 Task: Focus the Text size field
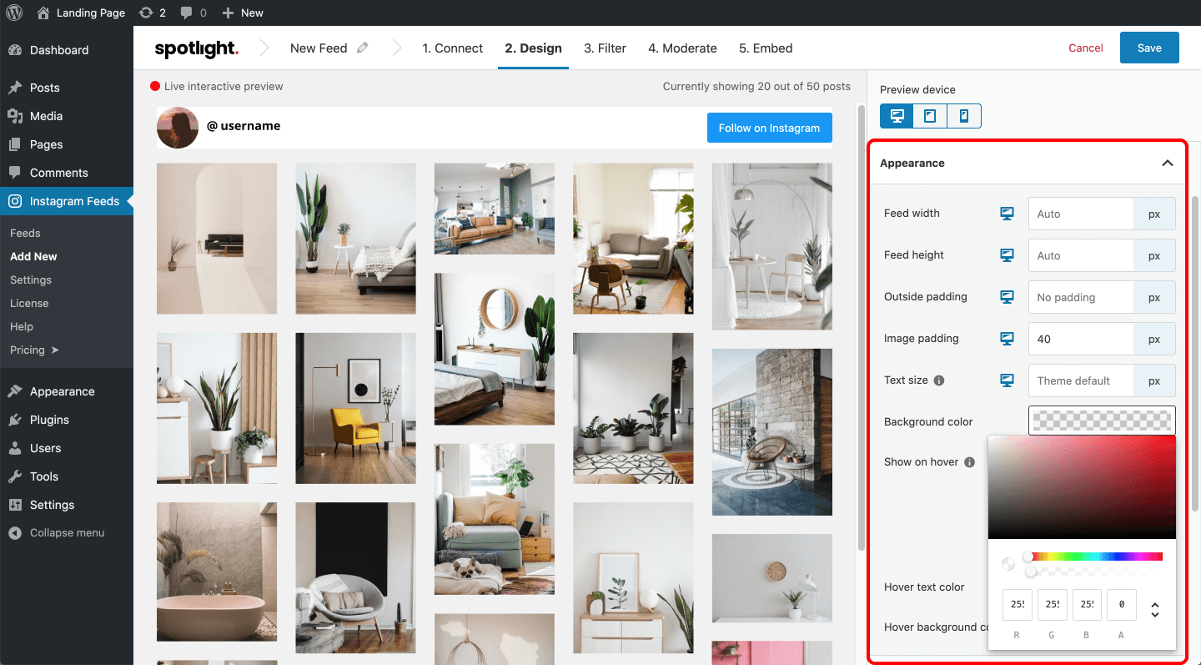coord(1081,380)
